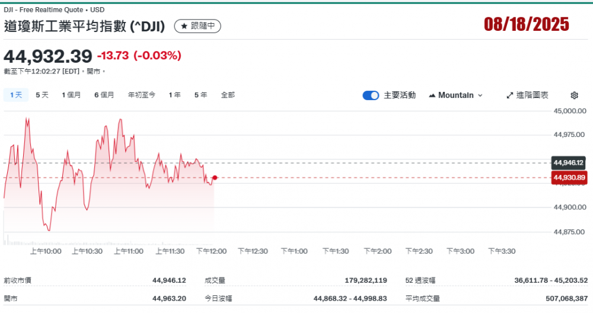The image size is (593, 313).
Task: Show the 全部 time range
Action: (x=228, y=95)
